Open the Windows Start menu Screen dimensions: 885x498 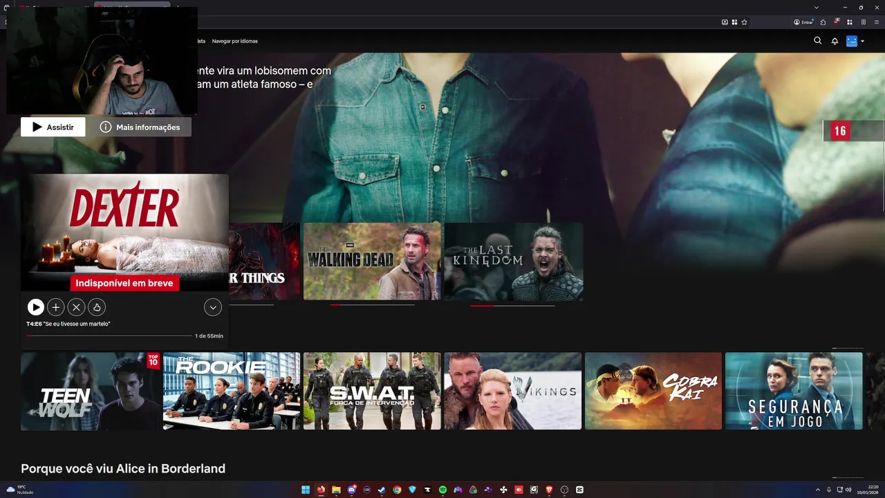306,490
